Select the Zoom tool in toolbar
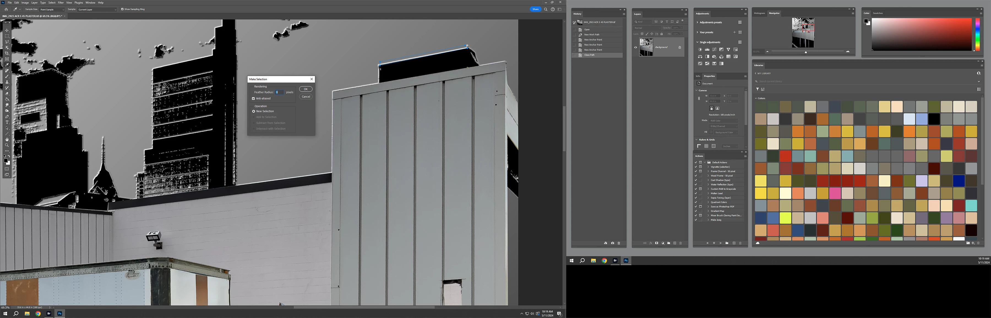991x318 pixels. click(7, 145)
